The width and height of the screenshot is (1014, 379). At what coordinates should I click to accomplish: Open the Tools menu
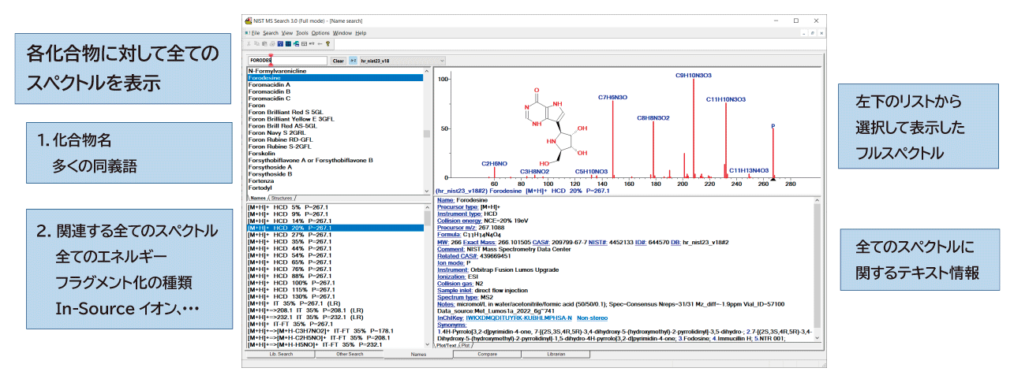coord(302,33)
